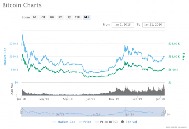Screen dimensions: 189x129
Task: Click the navigator at Jan '19 label
Action: [x=96, y=115]
